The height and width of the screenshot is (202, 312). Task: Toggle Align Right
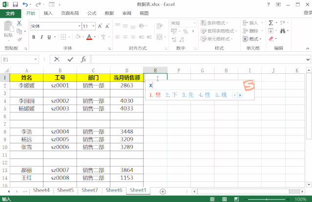(x=133, y=37)
